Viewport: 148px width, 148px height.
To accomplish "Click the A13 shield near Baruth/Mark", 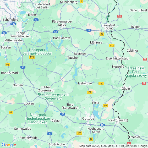I will pyautogui.click(x=23, y=67).
